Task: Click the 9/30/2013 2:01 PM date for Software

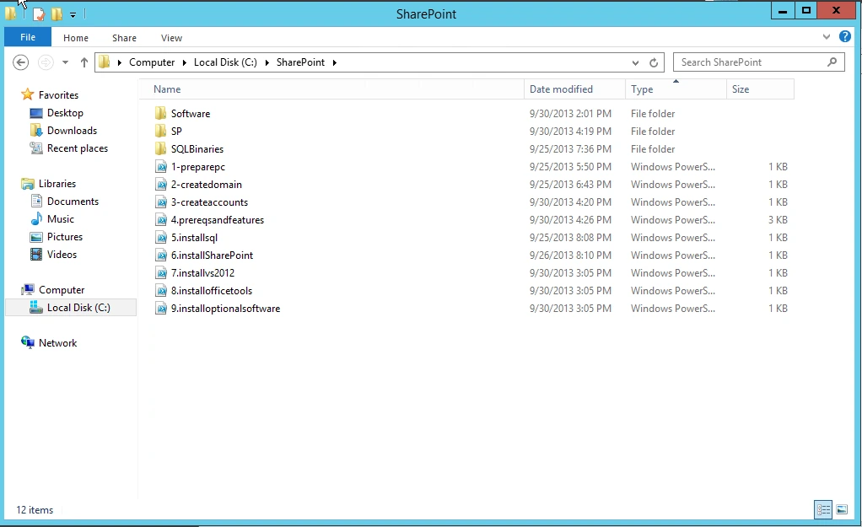Action: [x=570, y=113]
